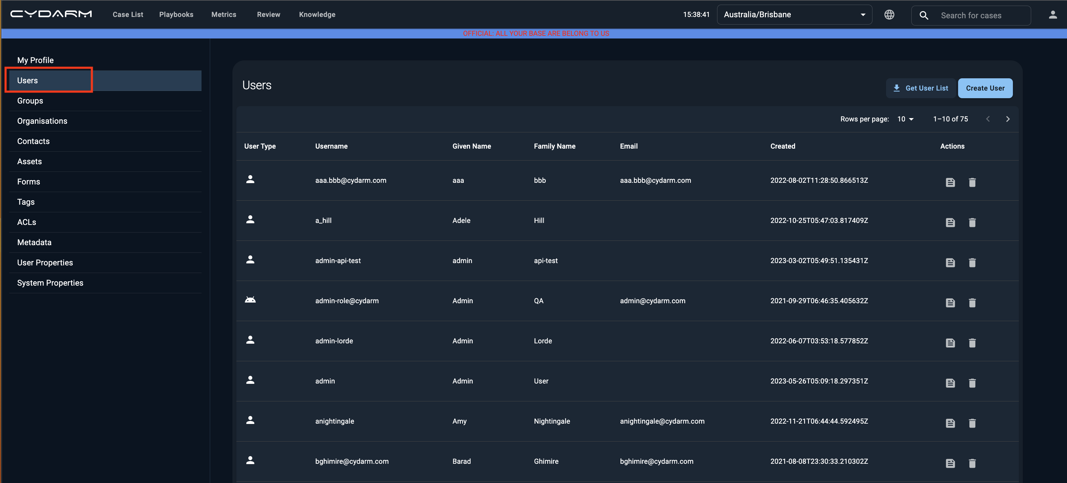
Task: Open the Review menu
Action: tap(268, 15)
